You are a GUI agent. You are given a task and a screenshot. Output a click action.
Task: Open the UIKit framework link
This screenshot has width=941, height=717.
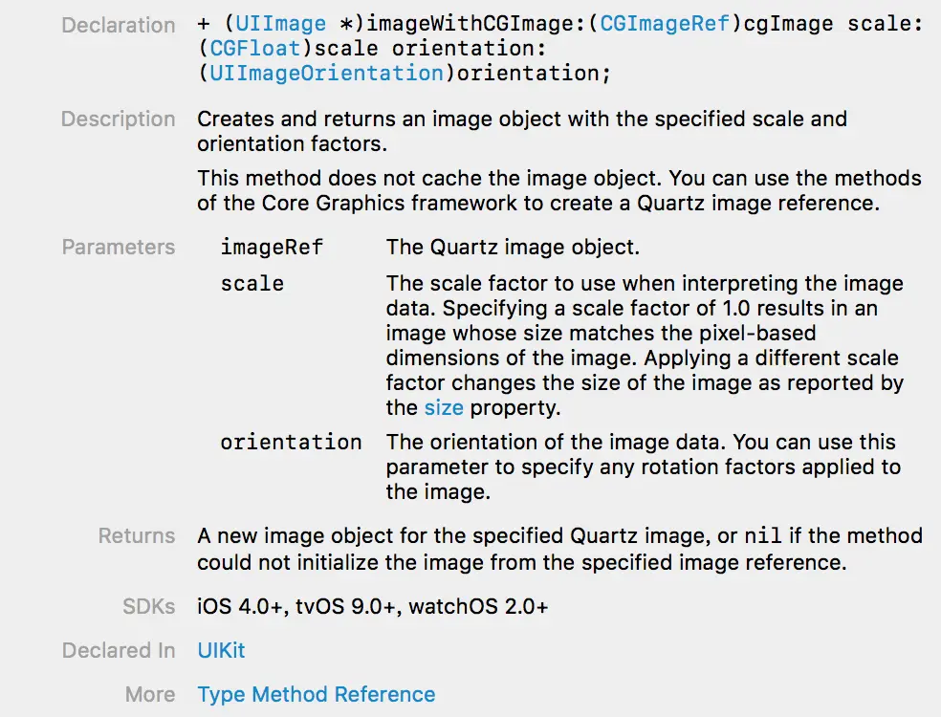[221, 650]
